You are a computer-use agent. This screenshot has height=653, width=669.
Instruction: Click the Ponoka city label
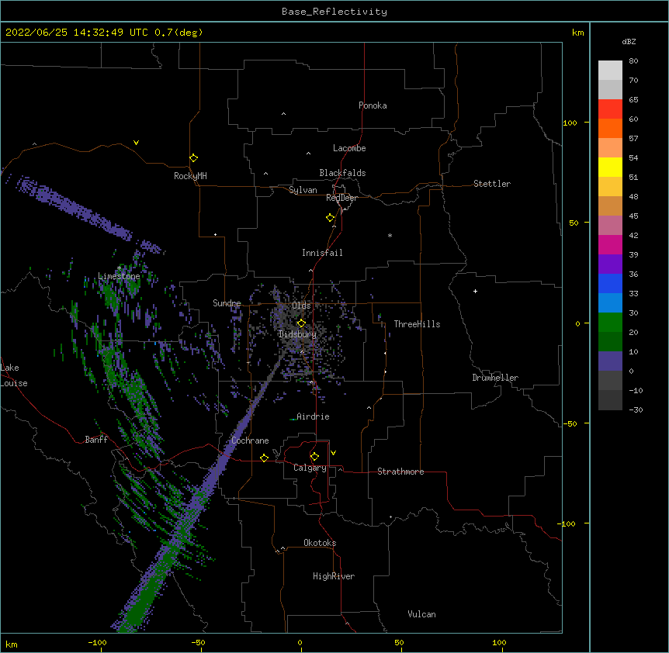click(x=373, y=105)
